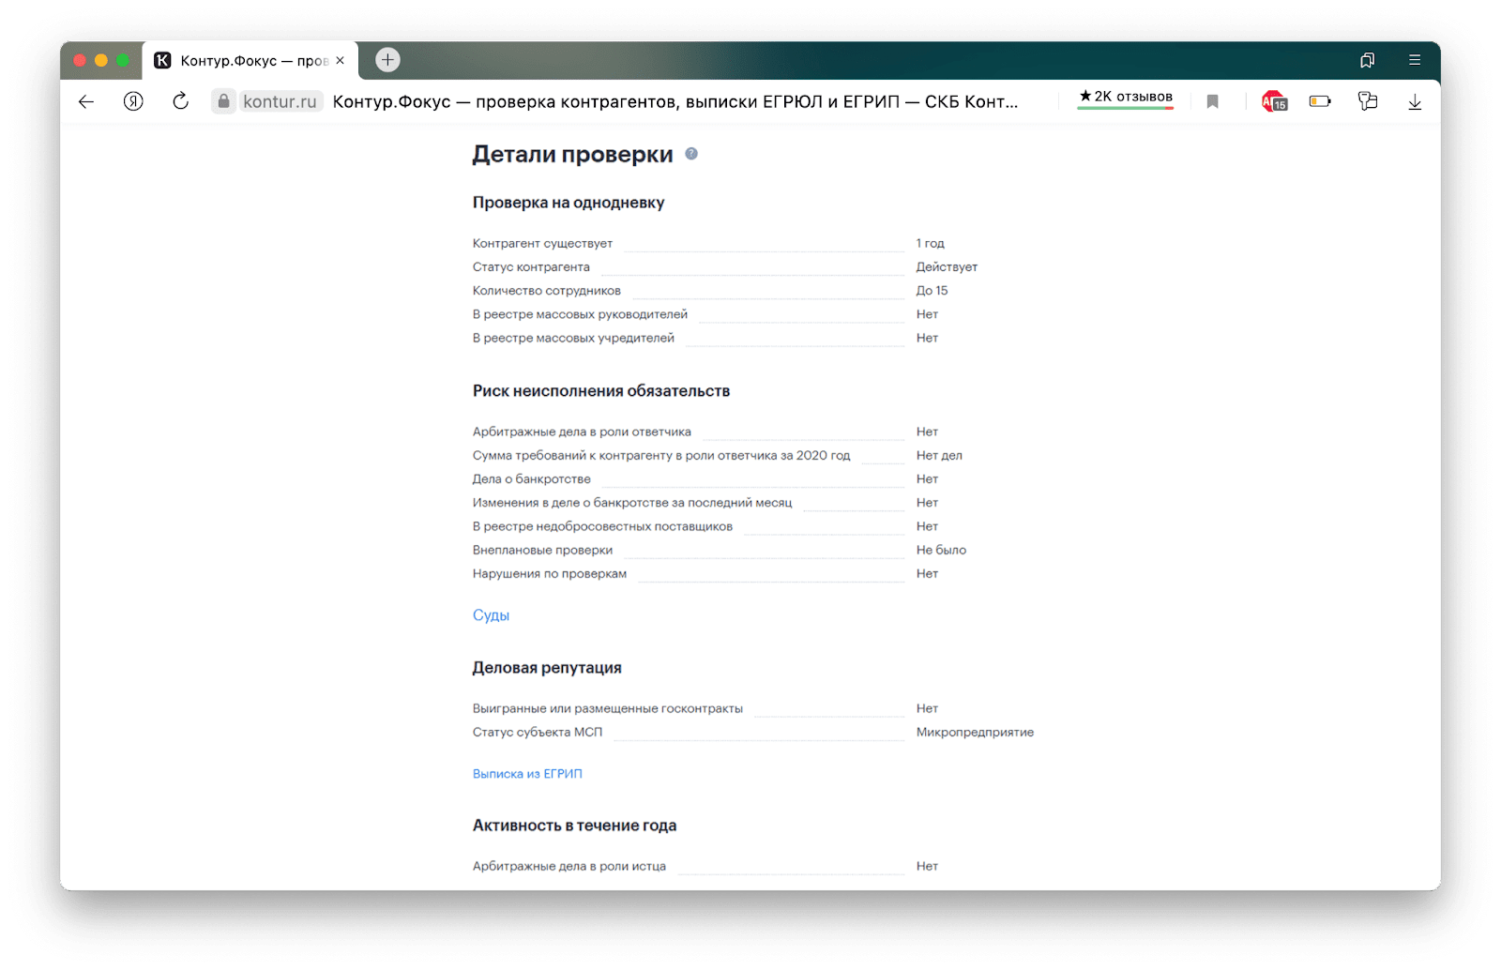The image size is (1501, 970).
Task: Open the browser hamburger menu
Action: click(x=1415, y=60)
